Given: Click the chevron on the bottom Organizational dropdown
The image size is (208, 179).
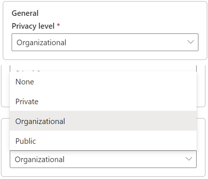Looking at the screenshot, I should tap(189, 159).
